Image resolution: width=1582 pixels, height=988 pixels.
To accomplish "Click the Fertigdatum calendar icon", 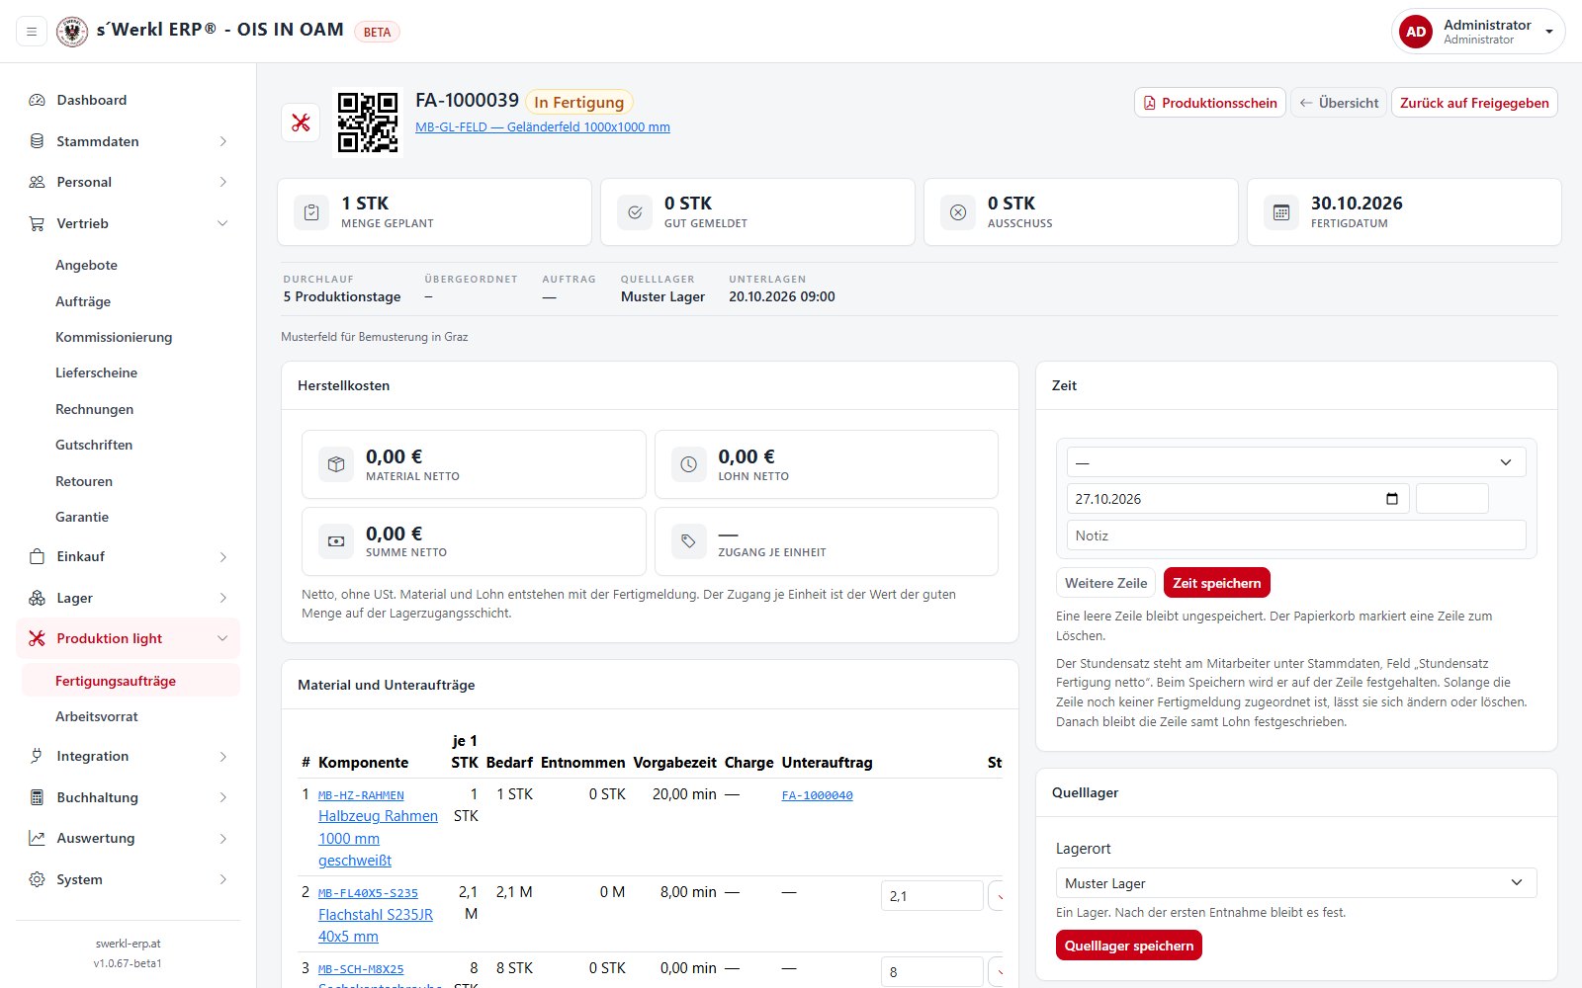I will click(x=1280, y=212).
